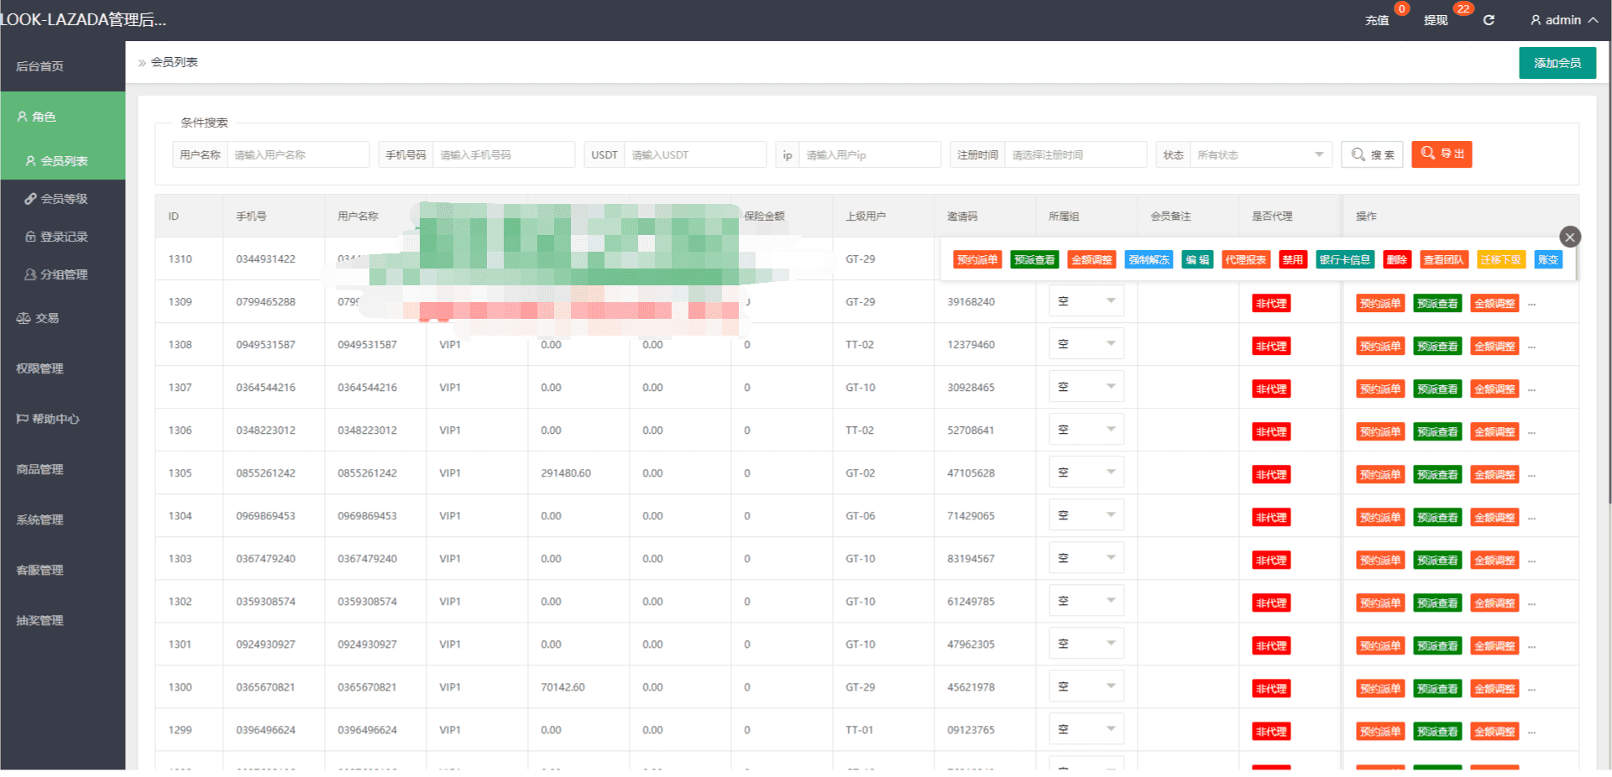Viewport: 1612px width, 777px height.
Task: Click 禁用 in the action popup
Action: point(1292,260)
